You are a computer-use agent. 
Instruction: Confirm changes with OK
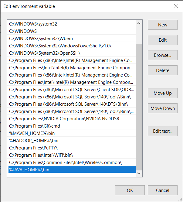[x=130, y=190]
